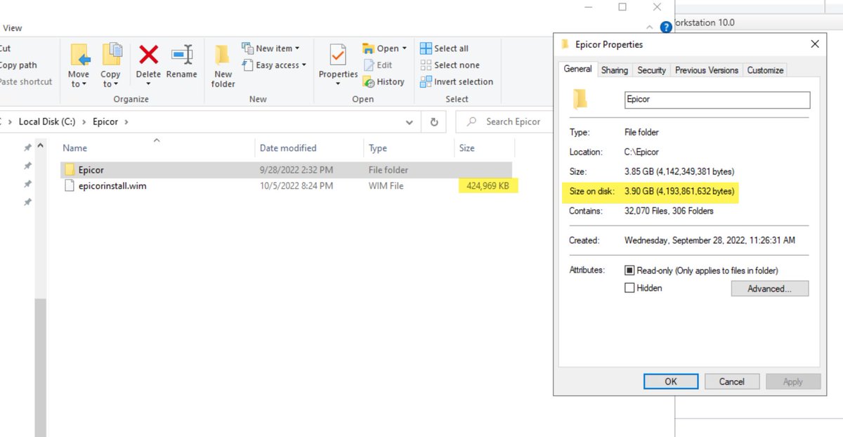Select the Epicor folder row
The height and width of the screenshot is (437, 843).
pyautogui.click(x=285, y=170)
